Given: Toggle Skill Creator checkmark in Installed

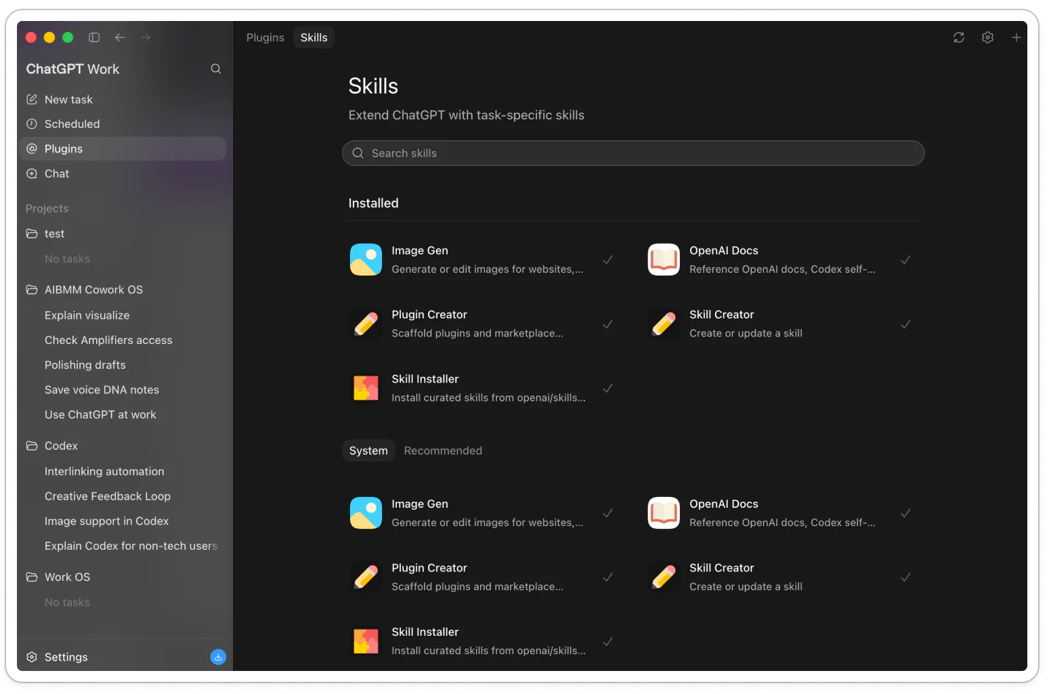Looking at the screenshot, I should click(x=905, y=324).
